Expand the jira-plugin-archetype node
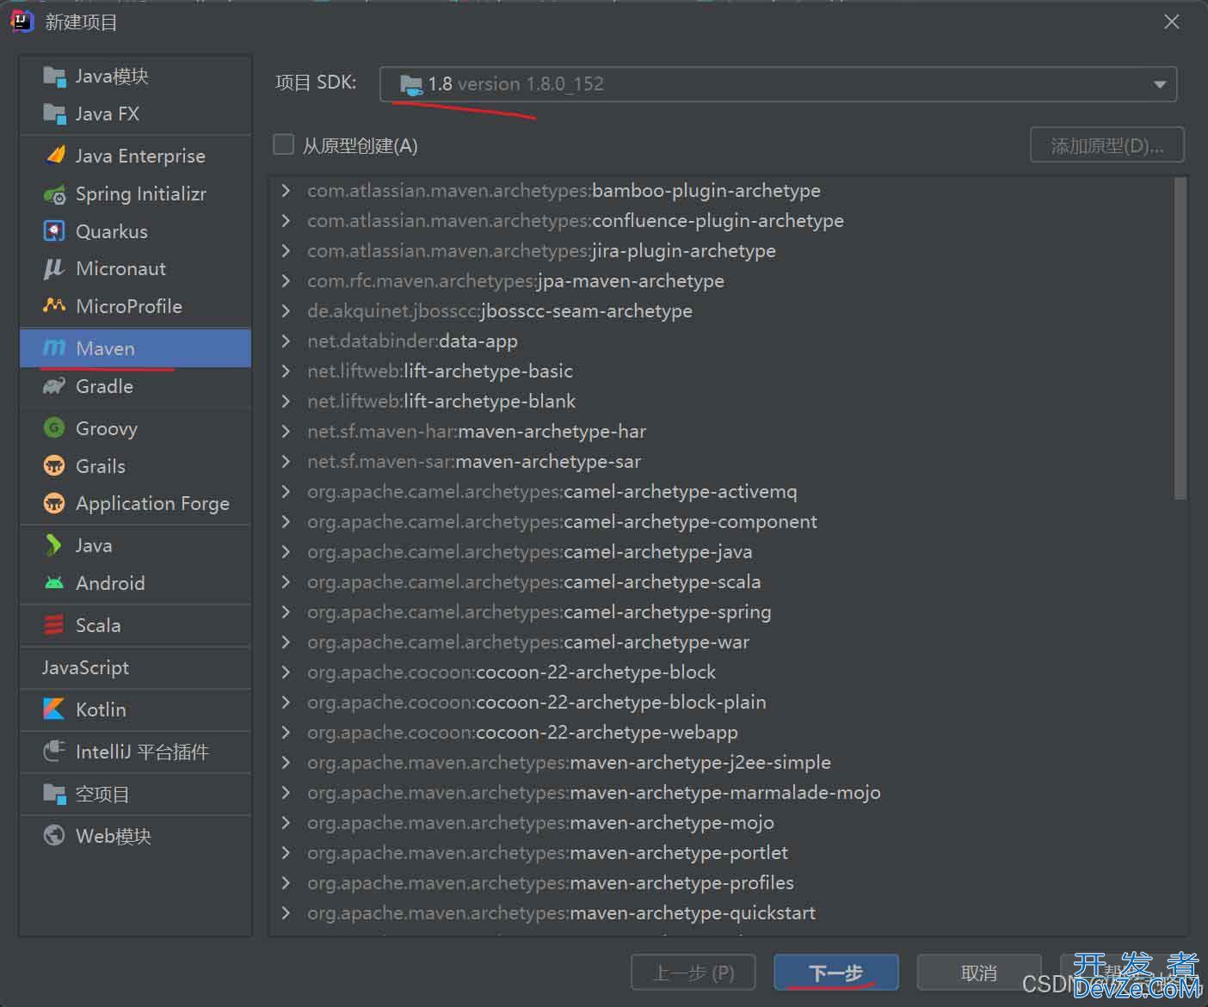Image resolution: width=1208 pixels, height=1007 pixels. click(286, 250)
